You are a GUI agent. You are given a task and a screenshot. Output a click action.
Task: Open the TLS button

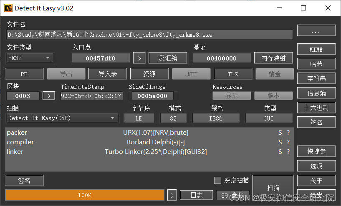click(x=233, y=74)
